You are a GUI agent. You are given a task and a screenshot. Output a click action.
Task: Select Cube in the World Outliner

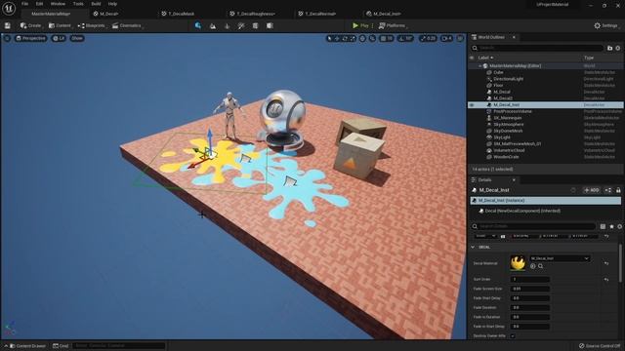[498, 72]
